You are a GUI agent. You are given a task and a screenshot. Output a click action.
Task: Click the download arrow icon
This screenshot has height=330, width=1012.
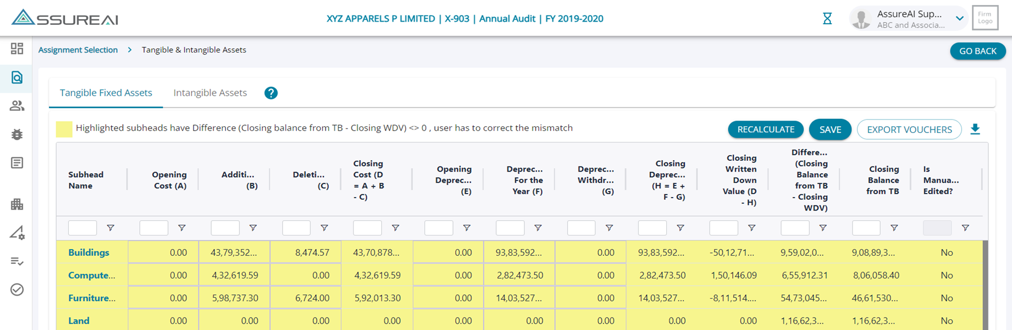pyautogui.click(x=975, y=129)
